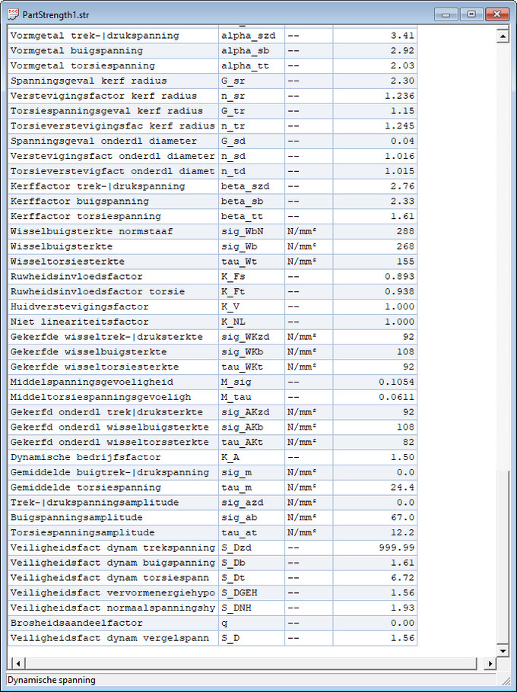Click the vertical scrollbar up arrow
Viewport: 517px width, 692px height.
pos(503,36)
